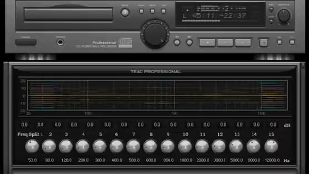
Task: Click the 5000.0 Hz frequency value
Action: click(x=237, y=160)
